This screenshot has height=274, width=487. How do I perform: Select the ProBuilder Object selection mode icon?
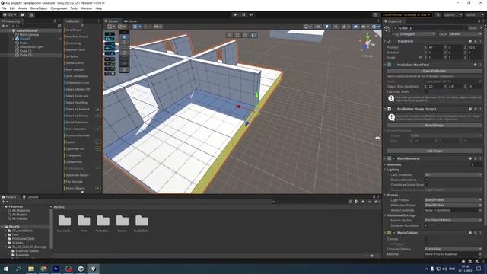(x=230, y=35)
